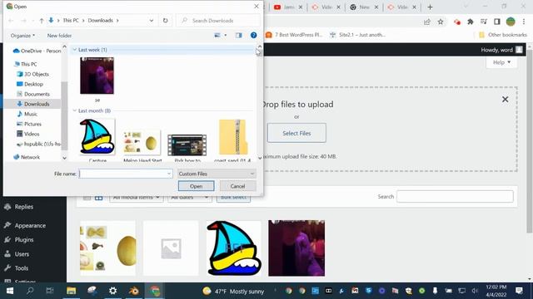Select Downloads in the navigation tree
The width and height of the screenshot is (533, 299).
[37, 104]
